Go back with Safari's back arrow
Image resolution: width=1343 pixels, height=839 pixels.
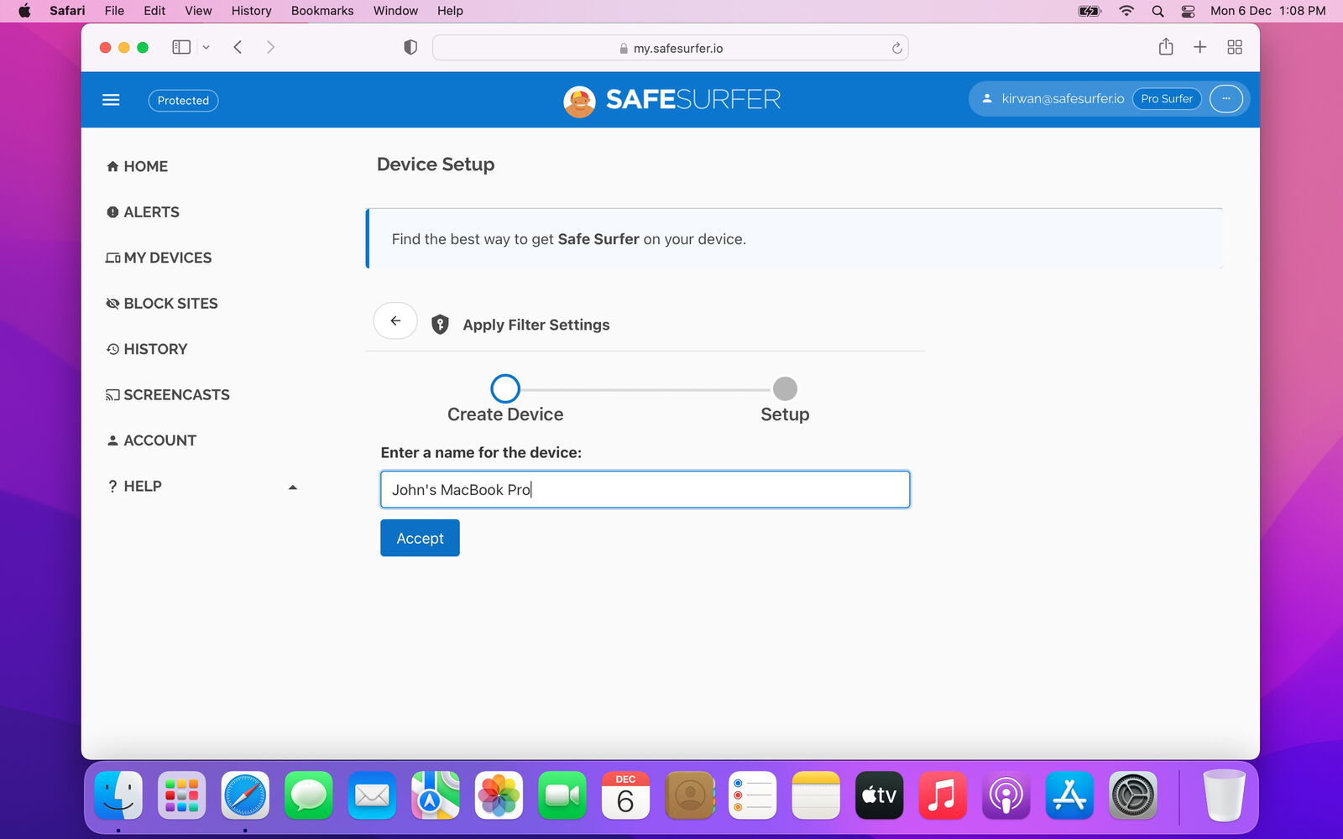click(238, 47)
